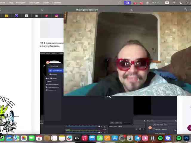Open the Справка menu
Image resolution: width=191 pixels, height=143 pixels.
coord(57,3)
